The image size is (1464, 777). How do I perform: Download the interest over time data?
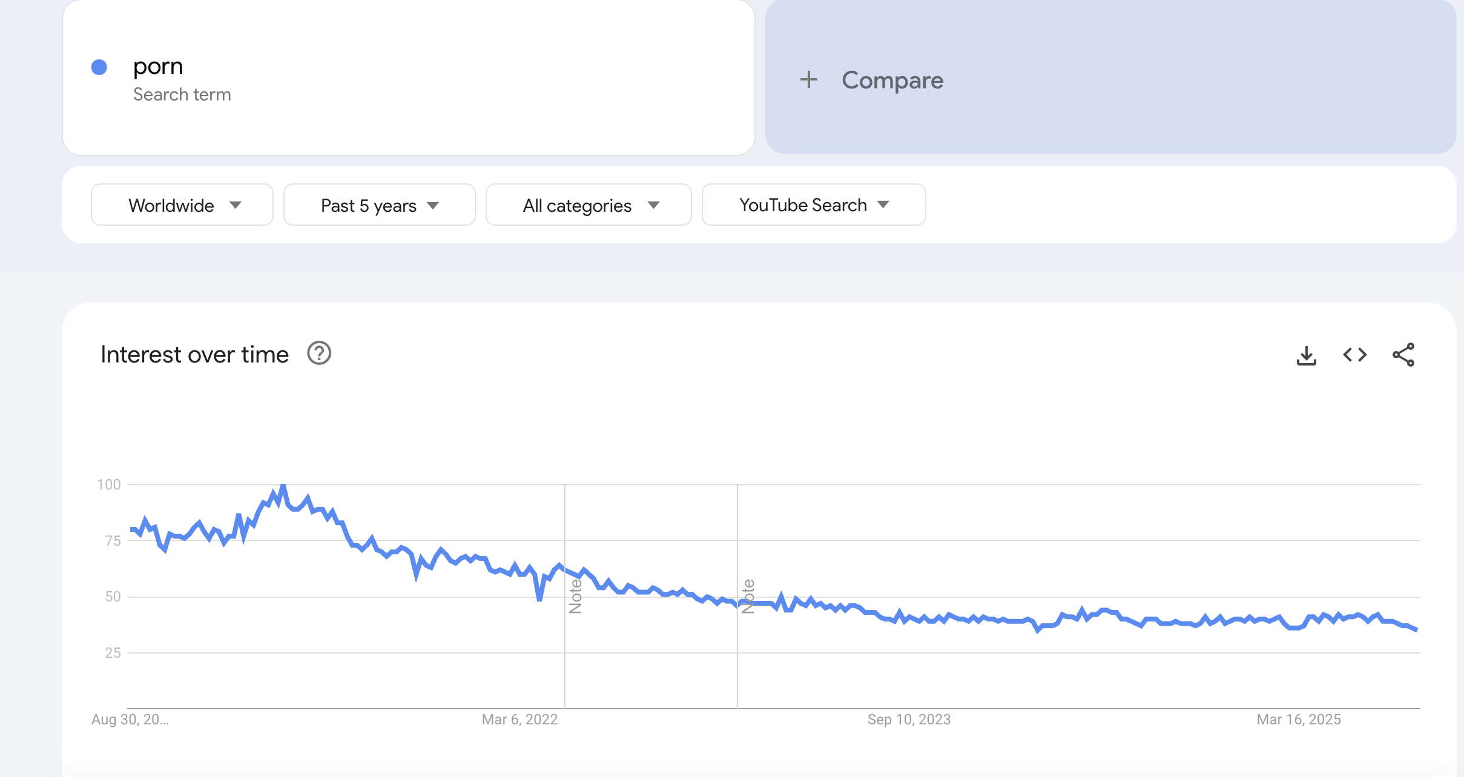(x=1306, y=355)
